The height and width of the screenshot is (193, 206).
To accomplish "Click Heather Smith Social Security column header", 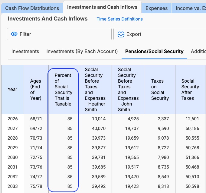I will [x=95, y=90].
